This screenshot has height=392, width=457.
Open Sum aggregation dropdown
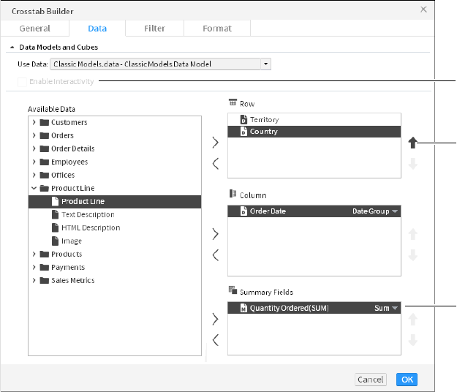coord(395,309)
